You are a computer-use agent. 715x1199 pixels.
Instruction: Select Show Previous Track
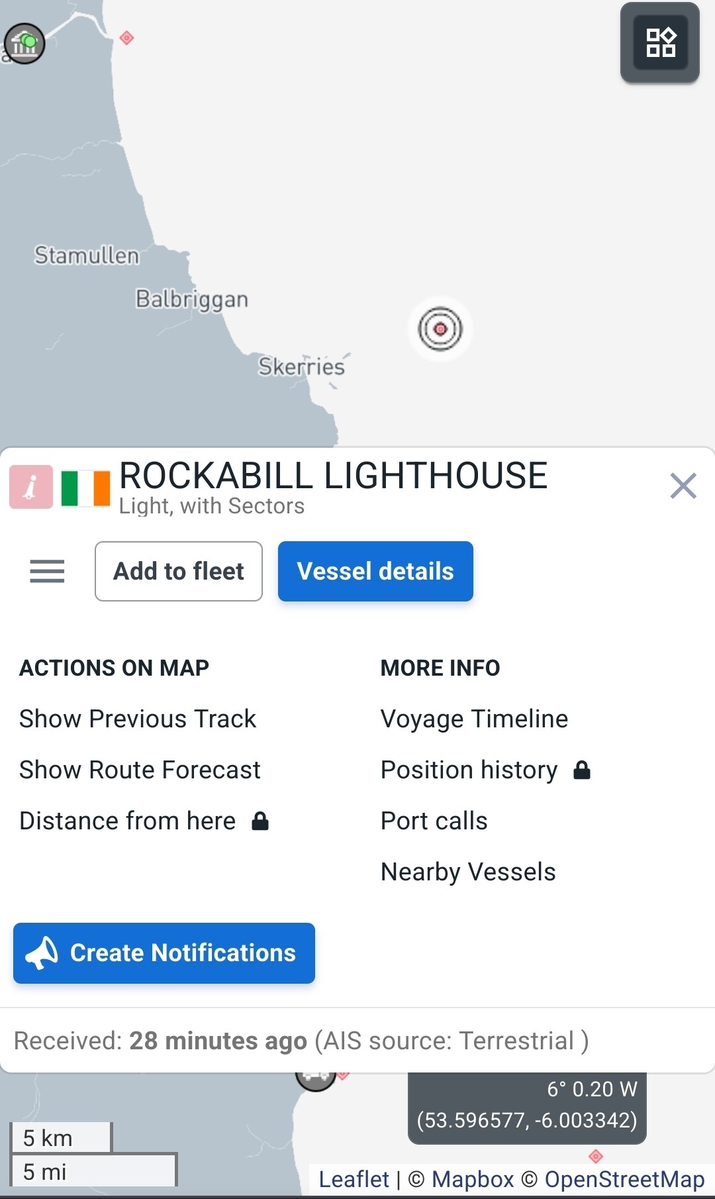(x=138, y=719)
